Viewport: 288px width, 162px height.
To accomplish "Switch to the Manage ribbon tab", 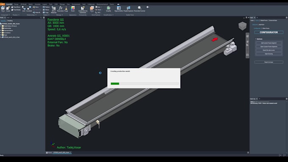I will pos(62,4).
